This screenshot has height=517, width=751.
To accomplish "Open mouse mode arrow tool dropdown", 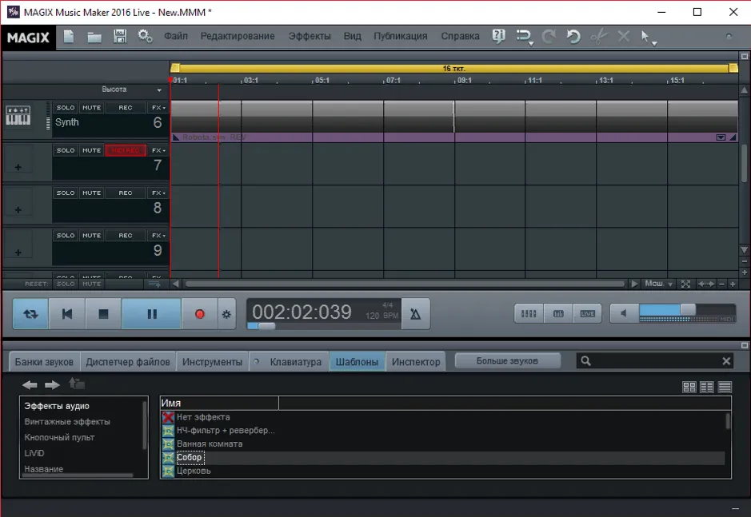I will [649, 37].
